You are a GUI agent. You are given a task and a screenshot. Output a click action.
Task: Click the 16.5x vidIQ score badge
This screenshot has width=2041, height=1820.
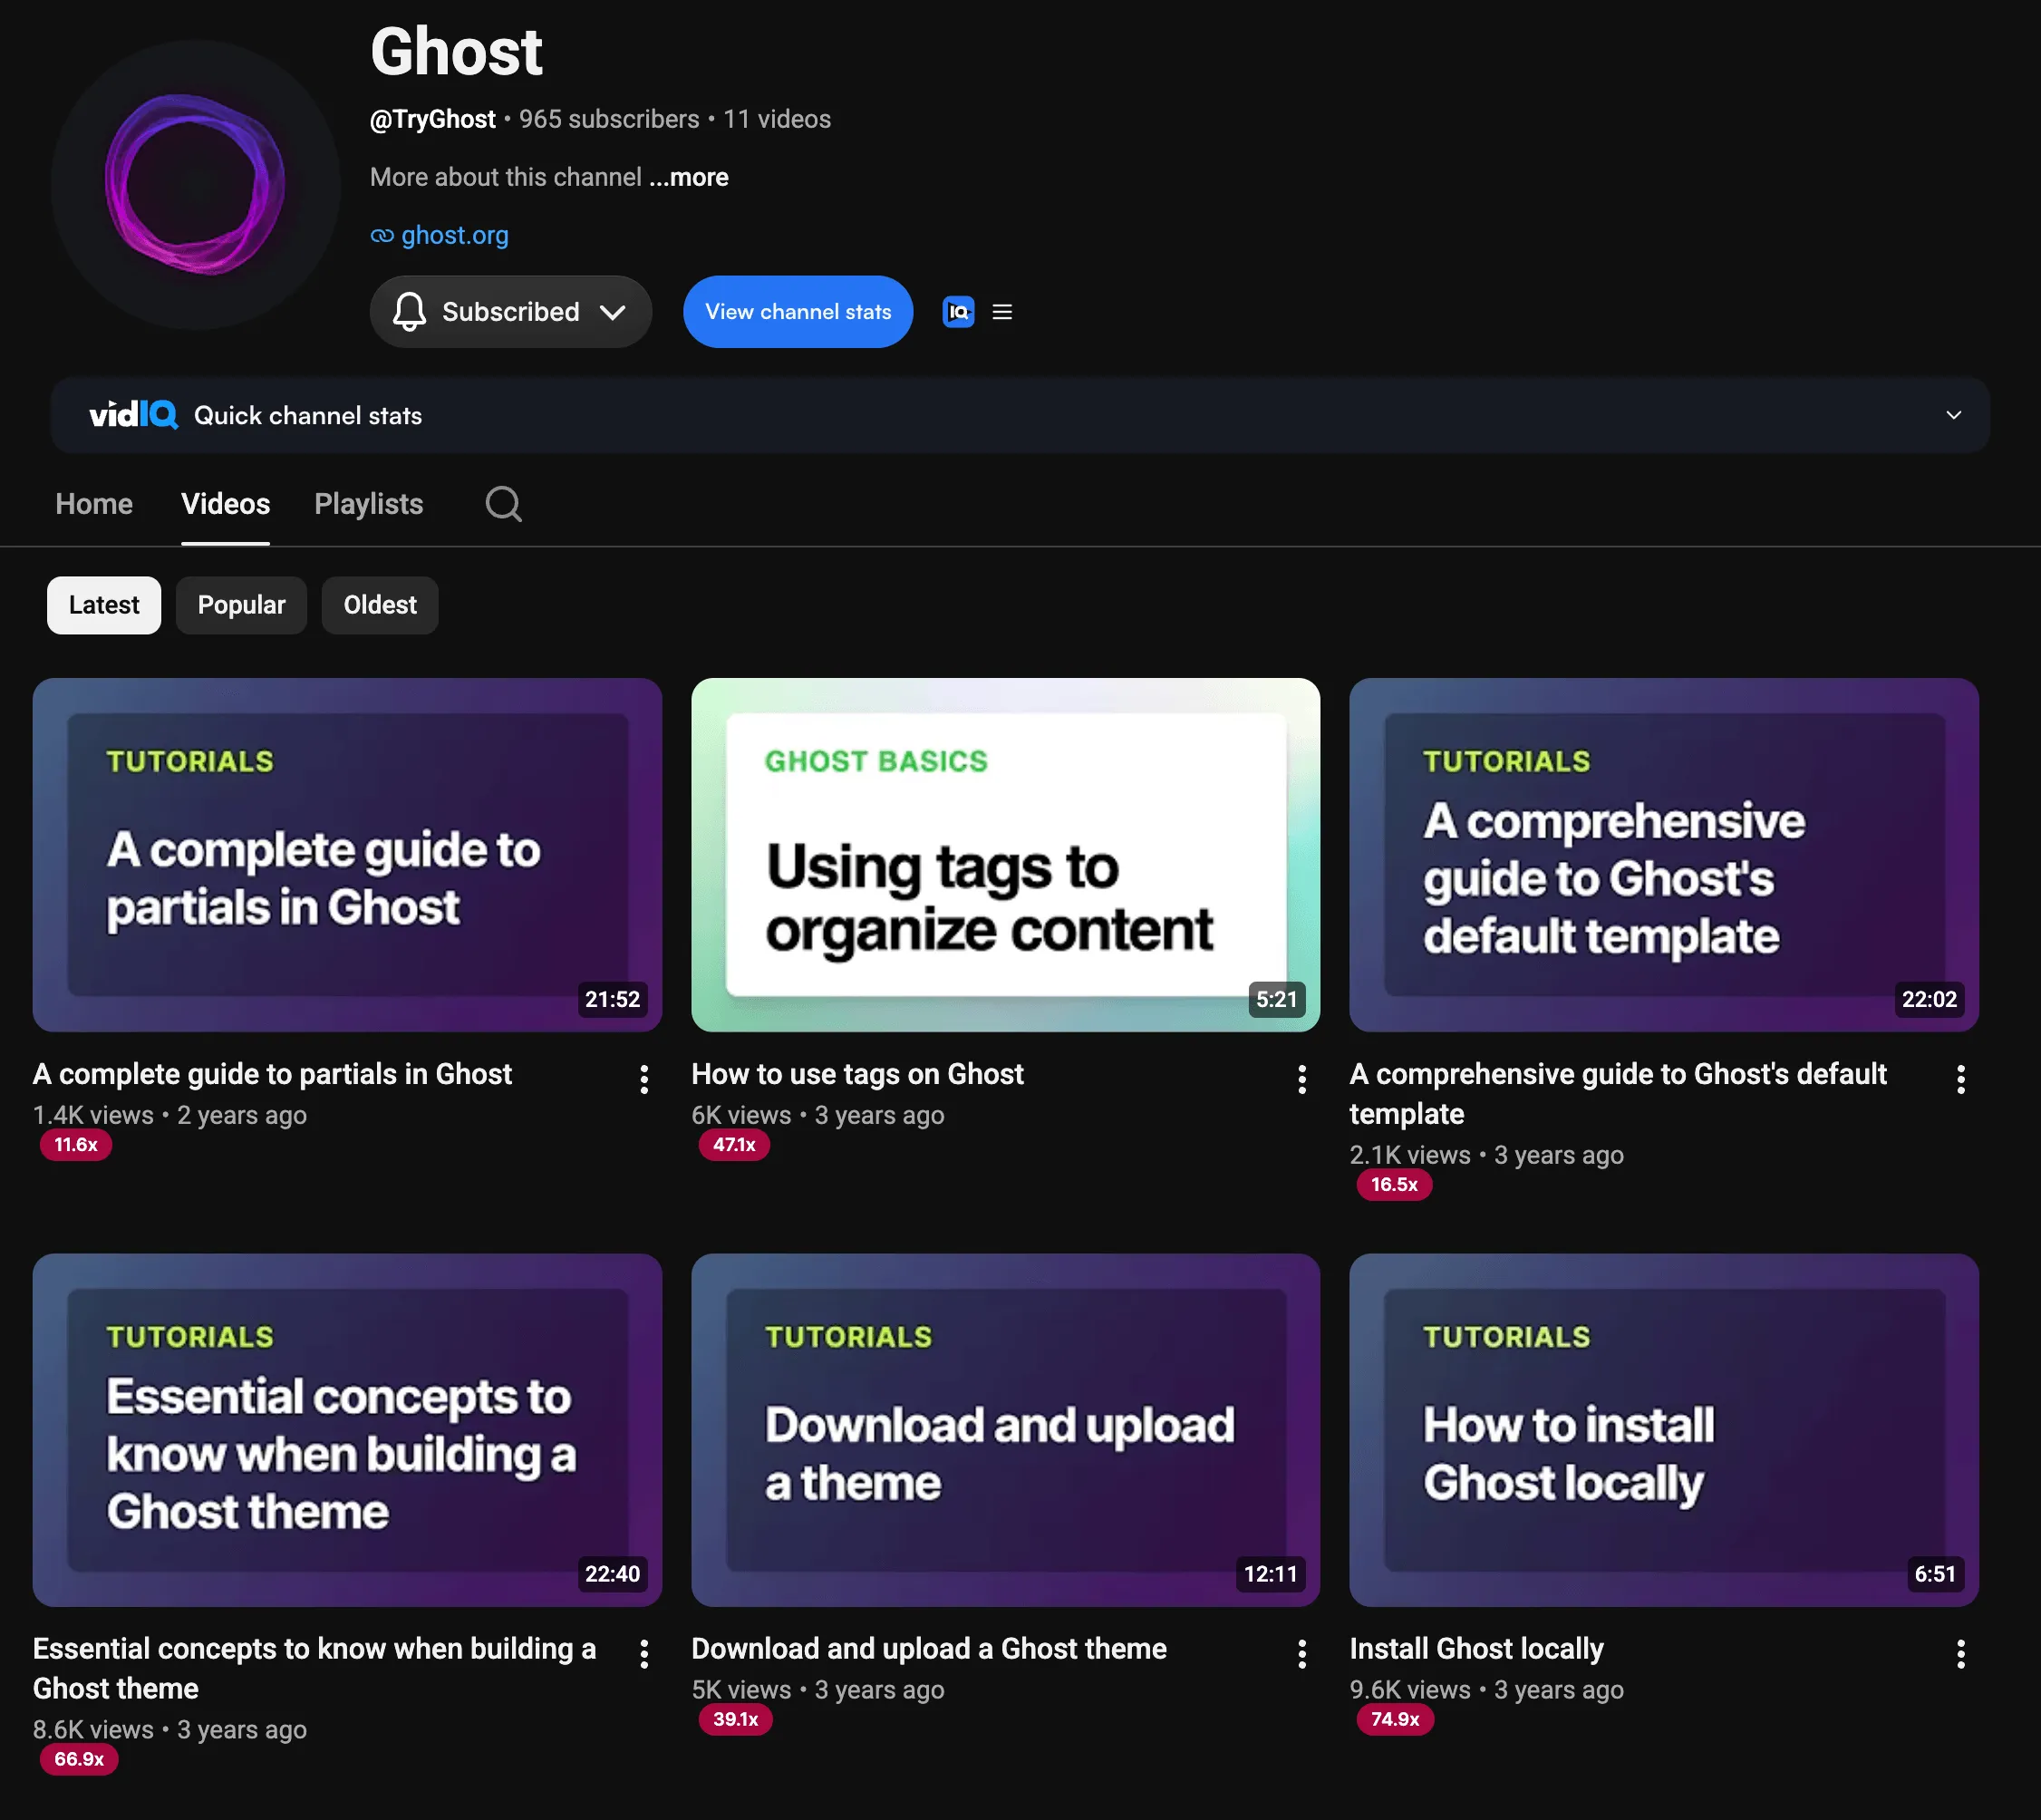coord(1394,1185)
